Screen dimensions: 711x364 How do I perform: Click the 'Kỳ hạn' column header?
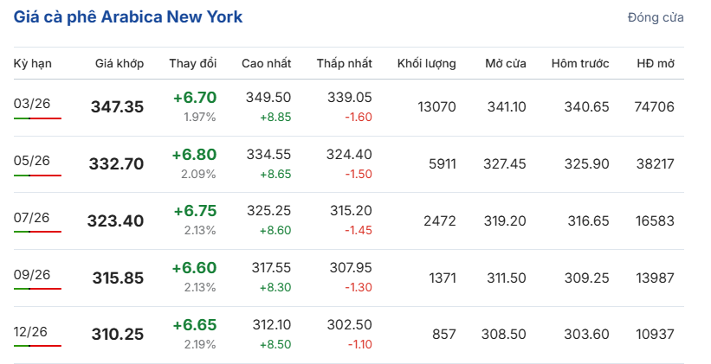coord(31,64)
